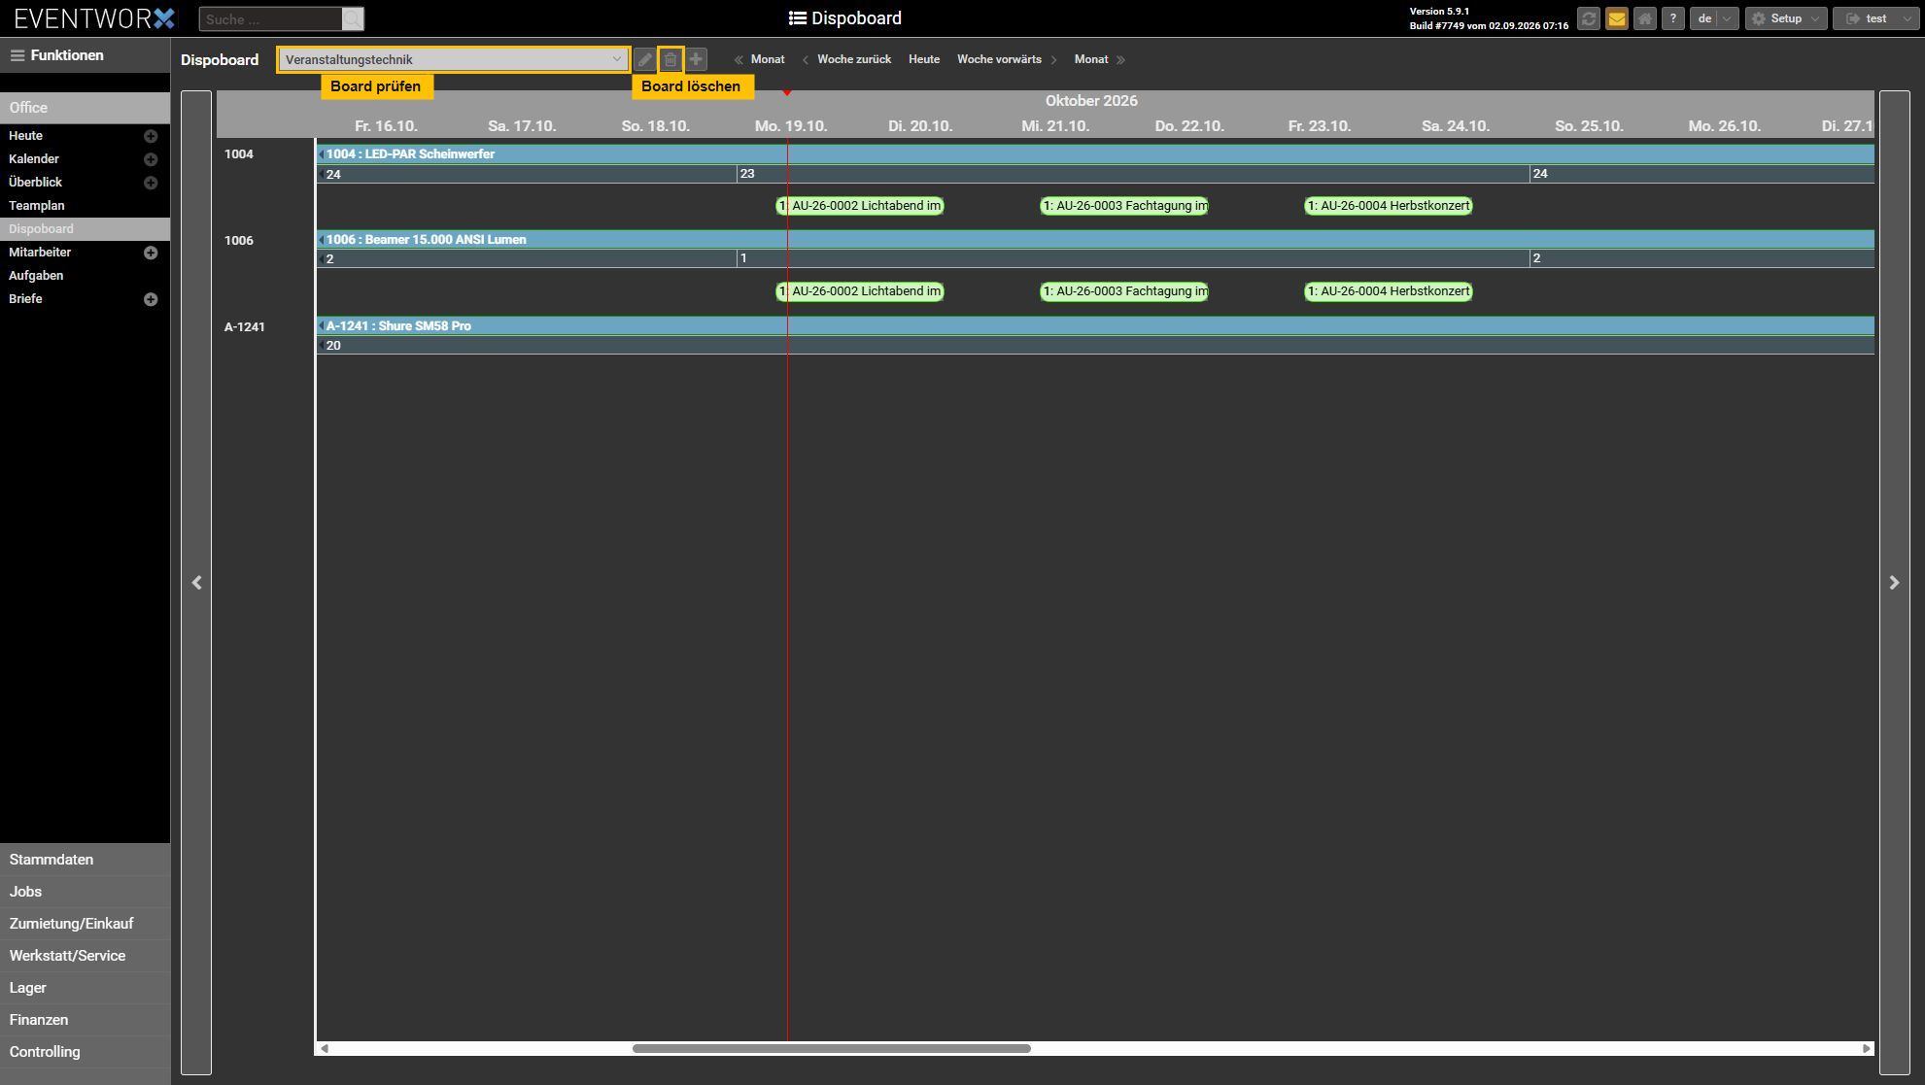Open the yellow mail envelope icon

(1617, 18)
